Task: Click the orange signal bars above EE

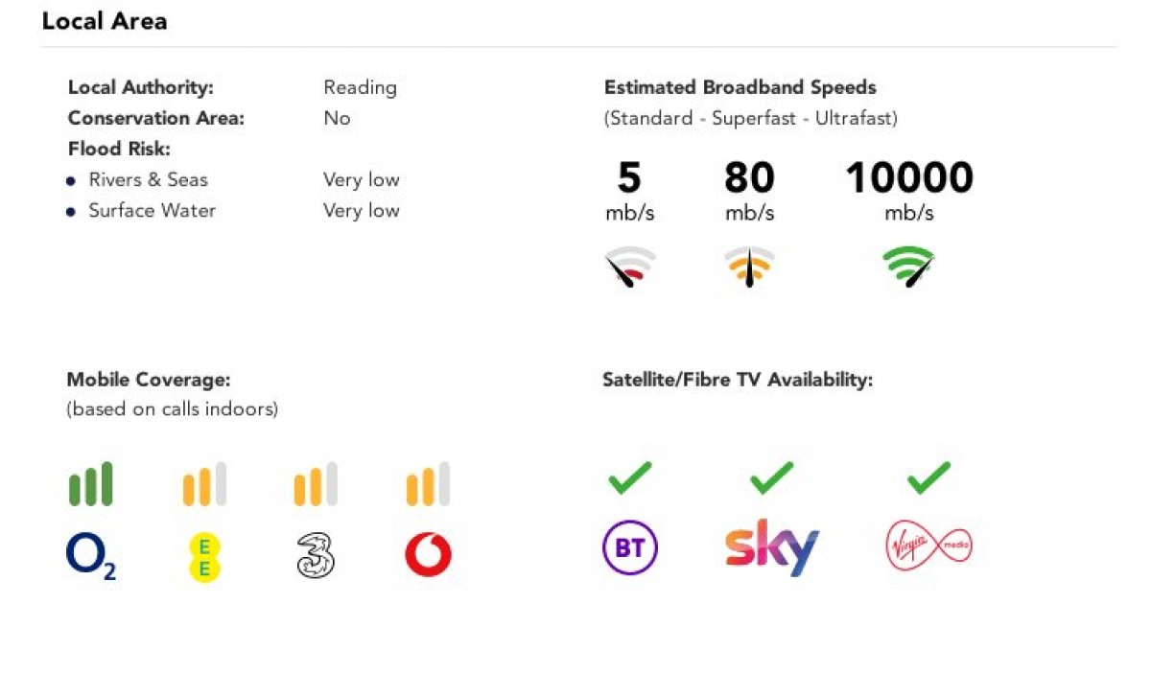Action: click(x=204, y=484)
